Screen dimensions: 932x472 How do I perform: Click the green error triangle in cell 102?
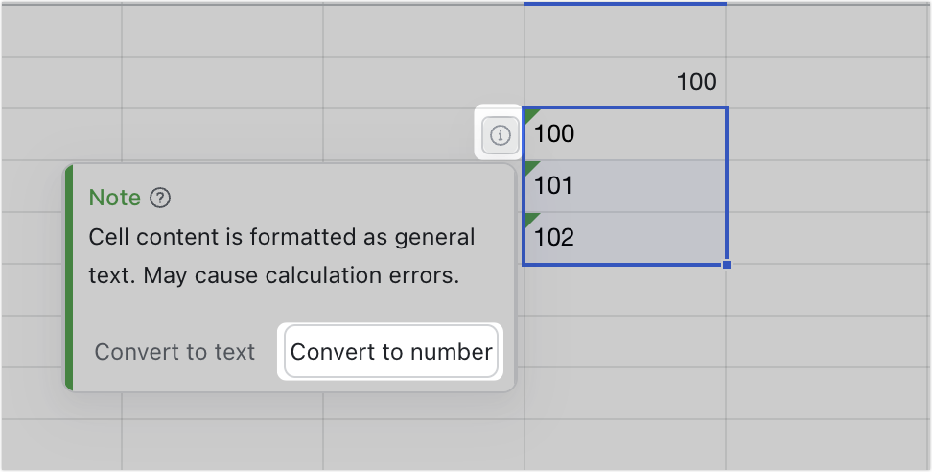[x=530, y=219]
